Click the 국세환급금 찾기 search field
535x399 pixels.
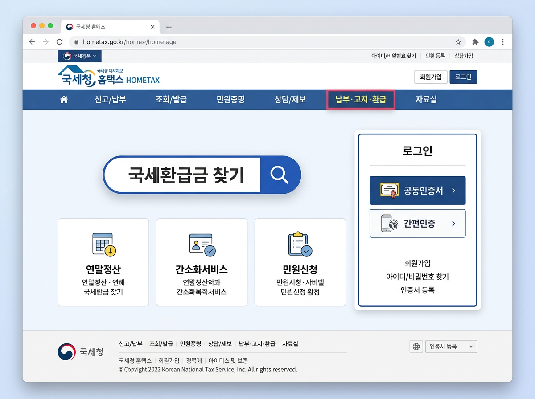click(x=182, y=175)
